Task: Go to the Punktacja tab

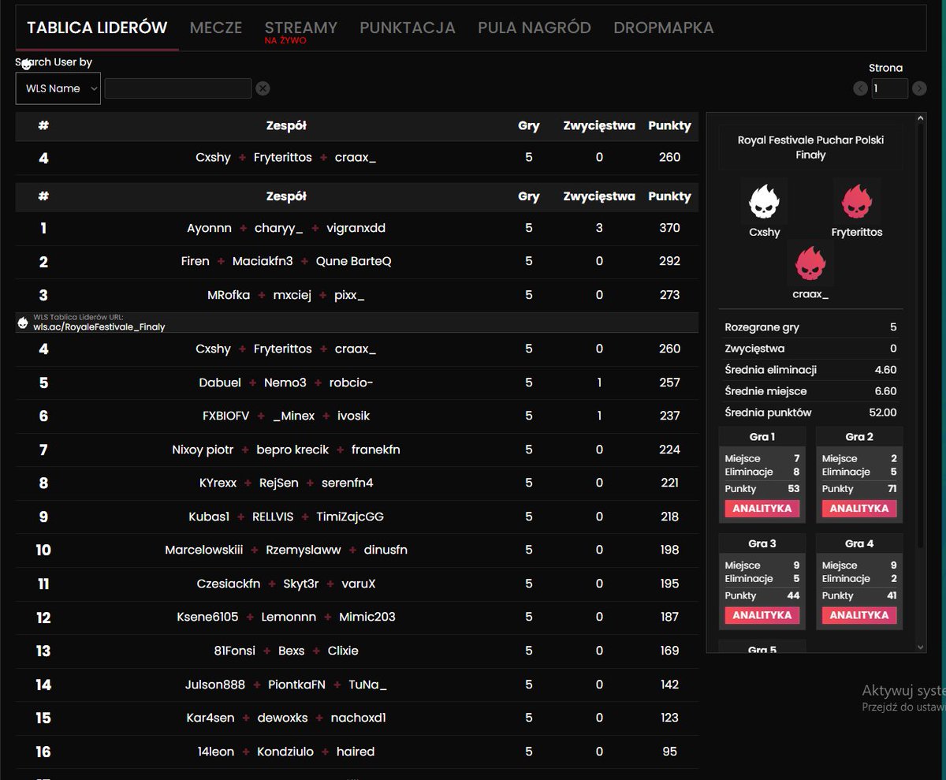Action: (408, 28)
